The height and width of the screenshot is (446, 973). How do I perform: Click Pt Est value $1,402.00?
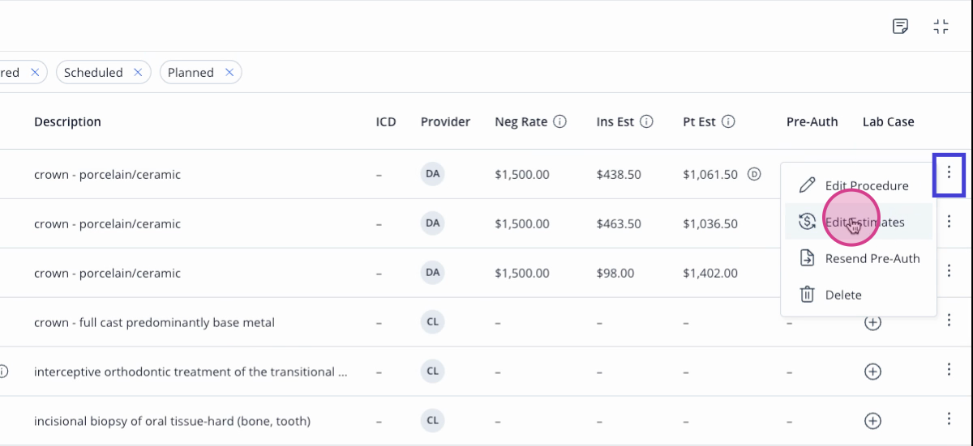(x=710, y=273)
